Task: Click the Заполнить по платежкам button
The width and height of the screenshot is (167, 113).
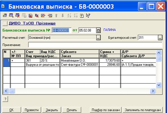Action: pos(143,110)
